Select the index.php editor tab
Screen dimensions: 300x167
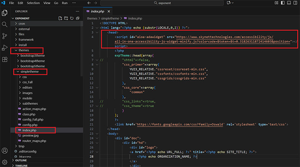click(x=97, y=11)
